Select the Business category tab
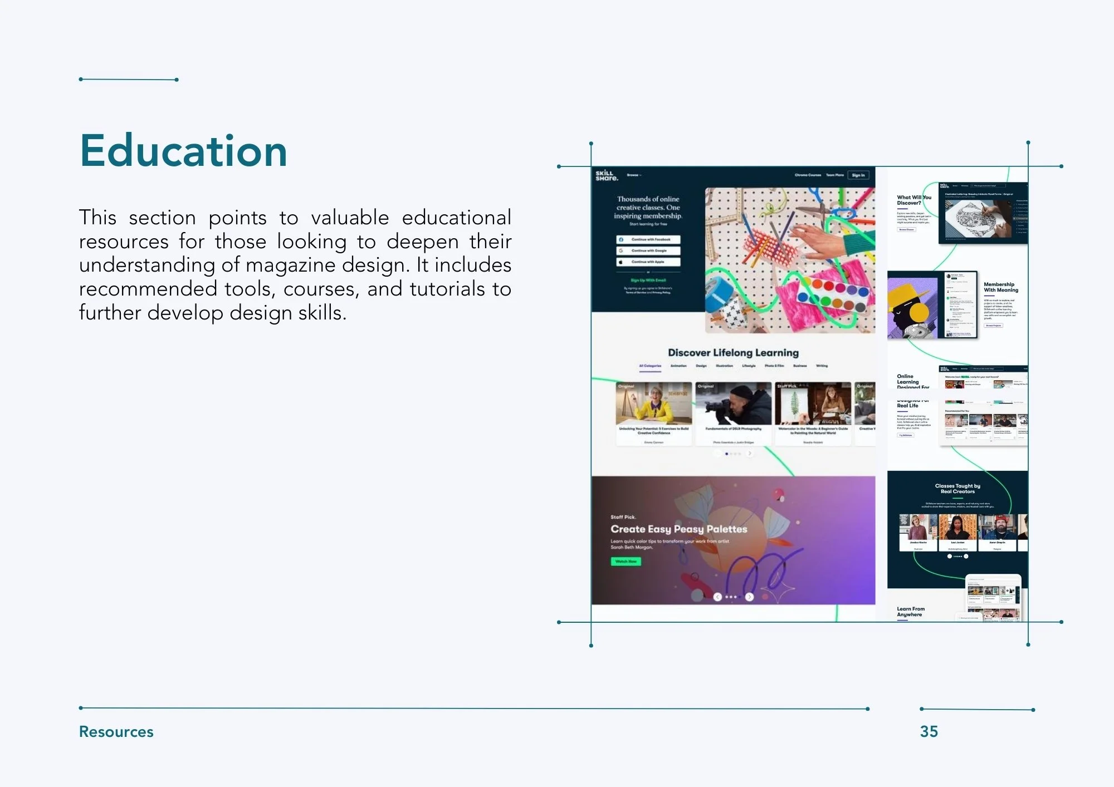 click(800, 366)
